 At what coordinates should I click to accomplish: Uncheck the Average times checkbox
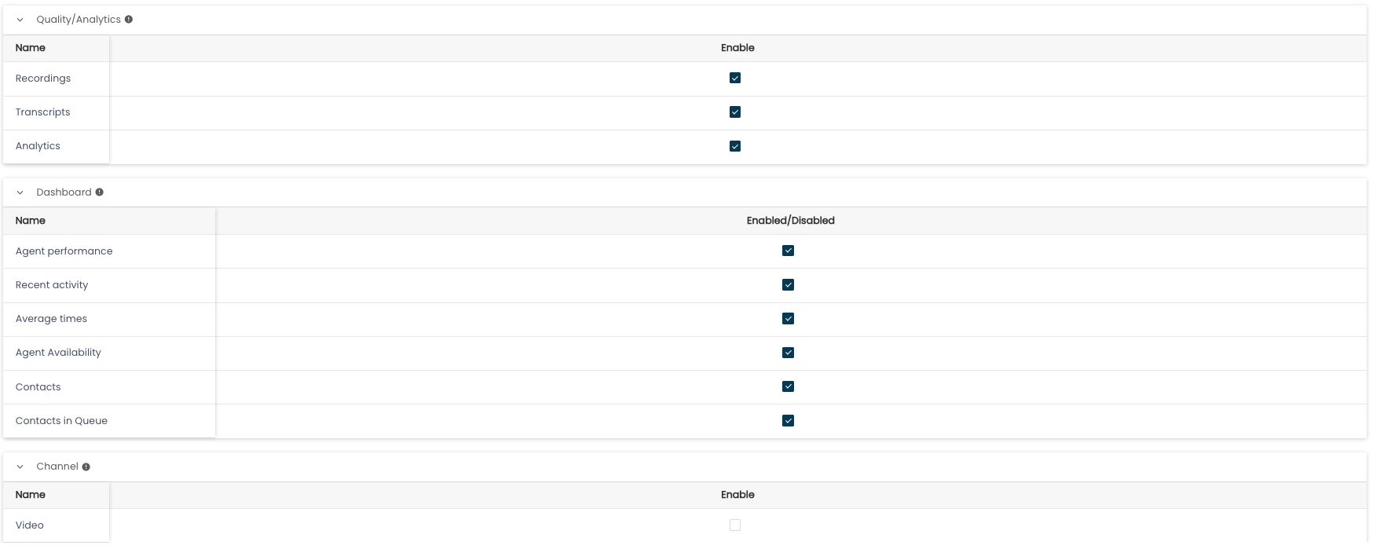pyautogui.click(x=789, y=319)
